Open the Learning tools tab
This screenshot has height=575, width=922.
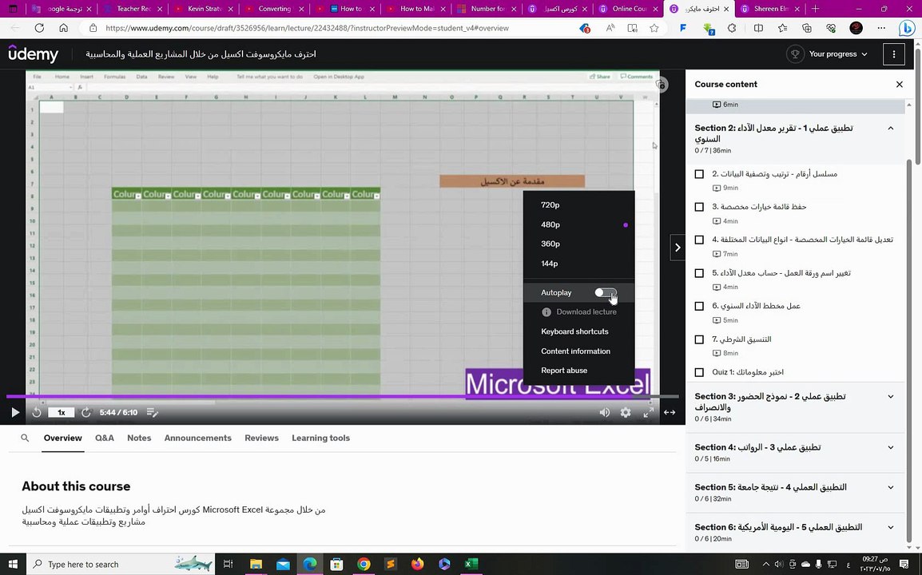[320, 438]
